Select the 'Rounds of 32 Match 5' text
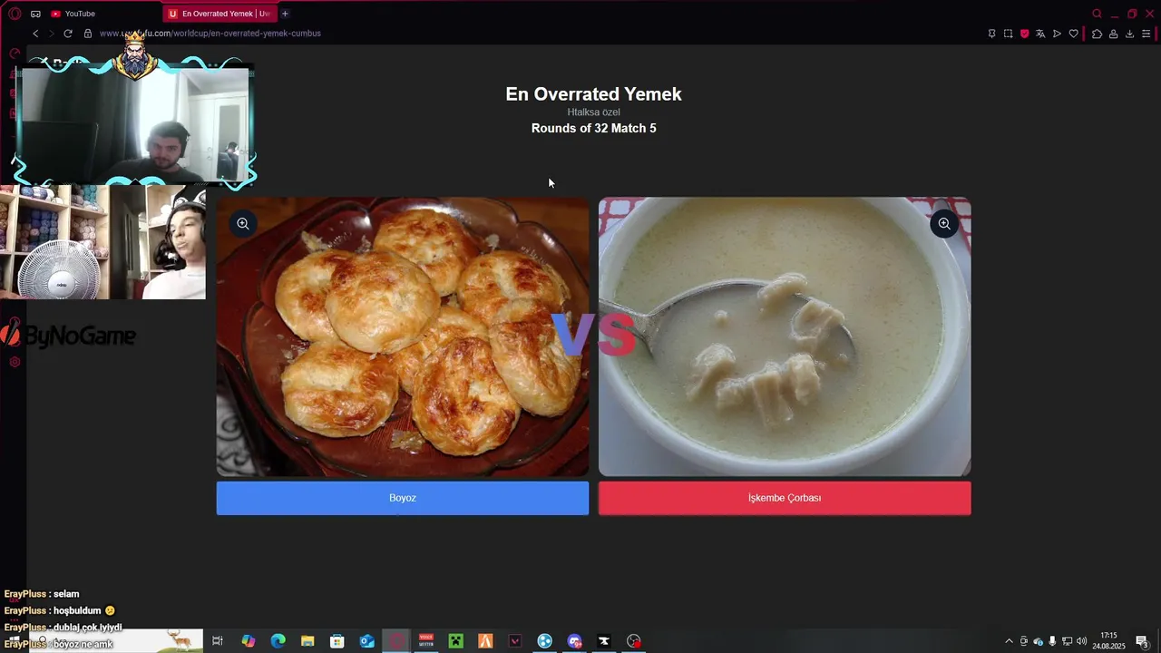 pyautogui.click(x=594, y=129)
